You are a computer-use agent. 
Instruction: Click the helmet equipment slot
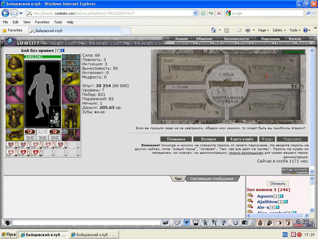click(x=15, y=63)
